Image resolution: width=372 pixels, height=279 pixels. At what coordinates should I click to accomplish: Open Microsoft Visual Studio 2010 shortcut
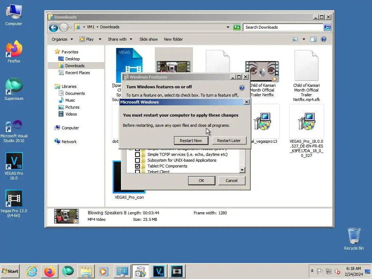click(14, 131)
